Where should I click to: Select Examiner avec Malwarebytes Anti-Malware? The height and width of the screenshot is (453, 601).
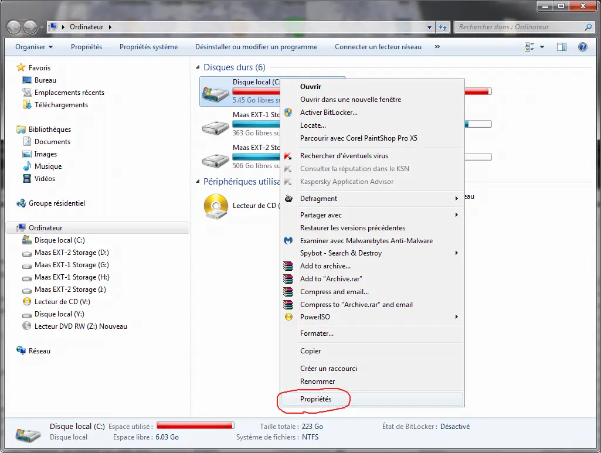click(372, 240)
